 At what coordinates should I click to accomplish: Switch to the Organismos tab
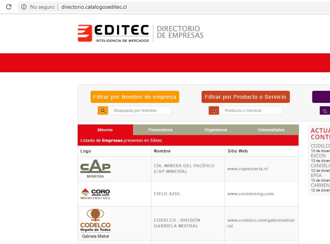tap(216, 130)
